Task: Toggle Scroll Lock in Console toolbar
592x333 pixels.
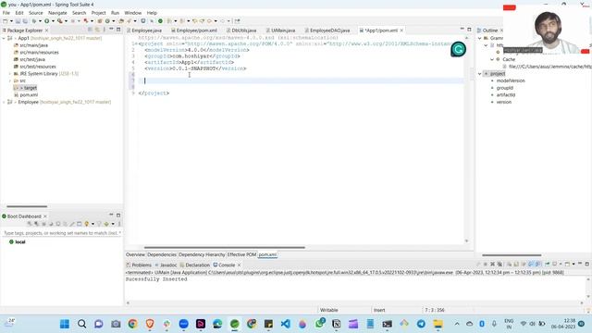Action: pos(516,265)
